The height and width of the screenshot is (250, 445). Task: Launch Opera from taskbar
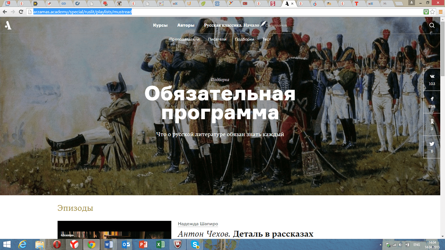[57, 244]
